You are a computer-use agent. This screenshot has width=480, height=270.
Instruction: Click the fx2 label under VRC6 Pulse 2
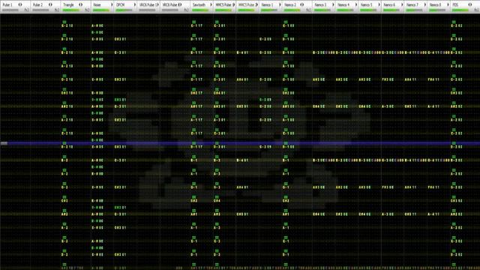187,10
